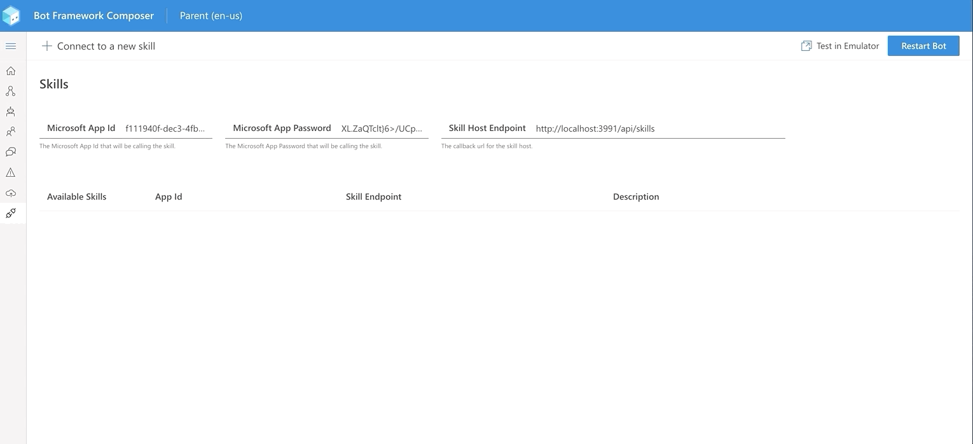
Task: Click the Parent (en-us) bot title
Action: click(x=211, y=15)
